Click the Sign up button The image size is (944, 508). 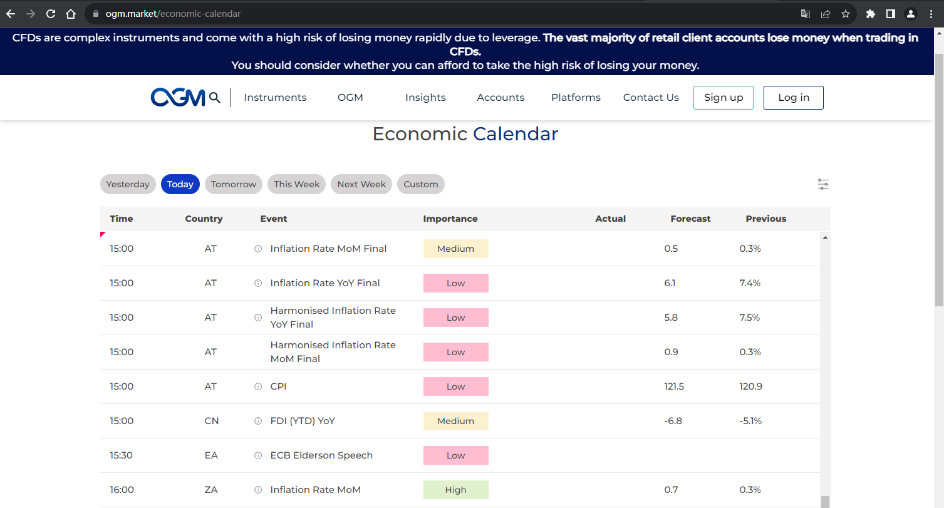(x=724, y=98)
